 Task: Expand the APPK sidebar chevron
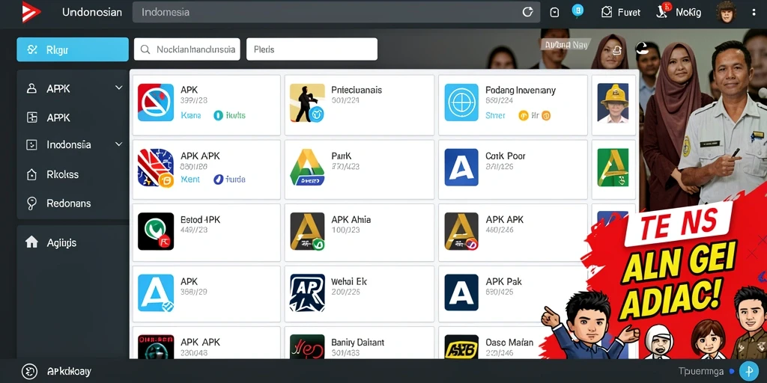118,88
